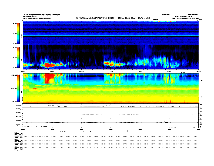Select 12:00 tick label below RAD1 panel
This screenshot has width=214, height=166.
[110, 71]
